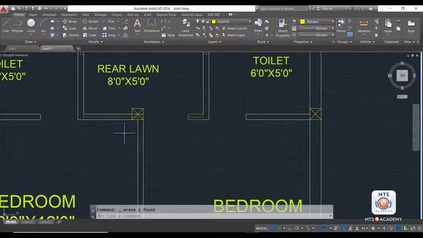Select the Circle tool

[31, 26]
